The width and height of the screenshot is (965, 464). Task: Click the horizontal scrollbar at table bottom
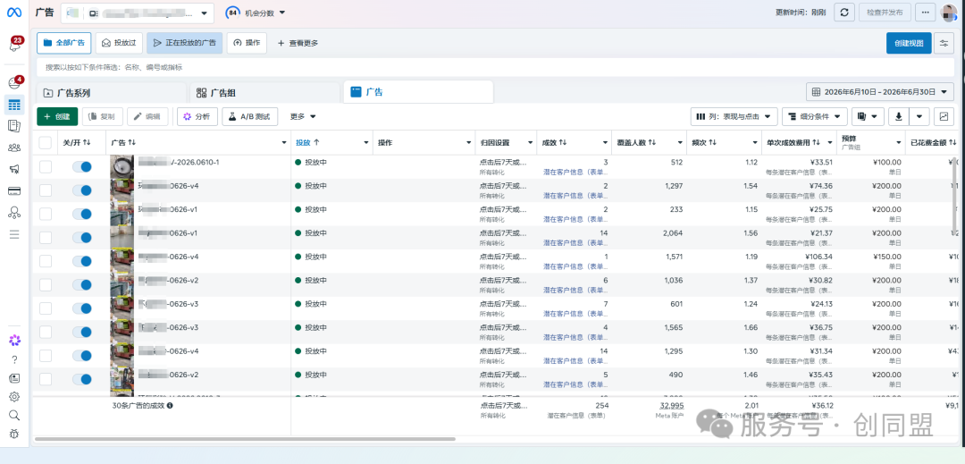(245, 439)
